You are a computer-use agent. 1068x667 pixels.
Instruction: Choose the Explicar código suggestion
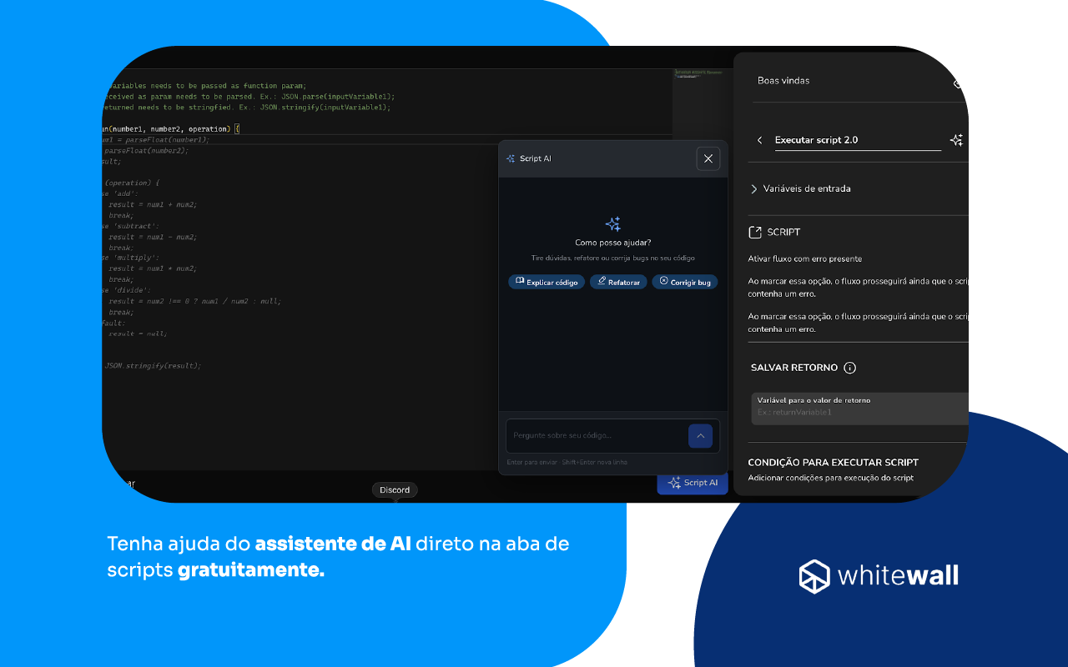pos(547,282)
